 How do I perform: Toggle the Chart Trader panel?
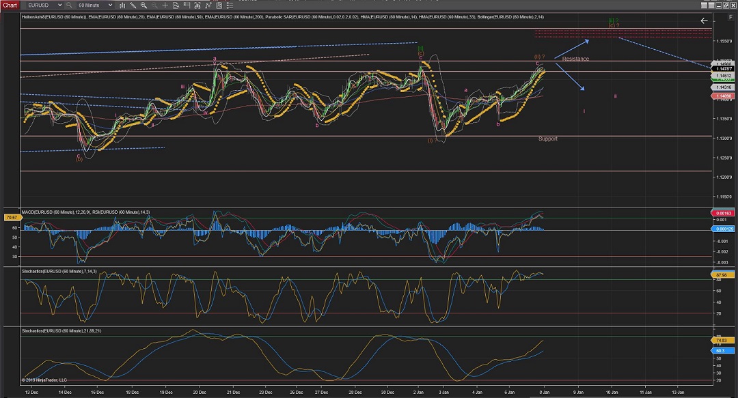187,5
